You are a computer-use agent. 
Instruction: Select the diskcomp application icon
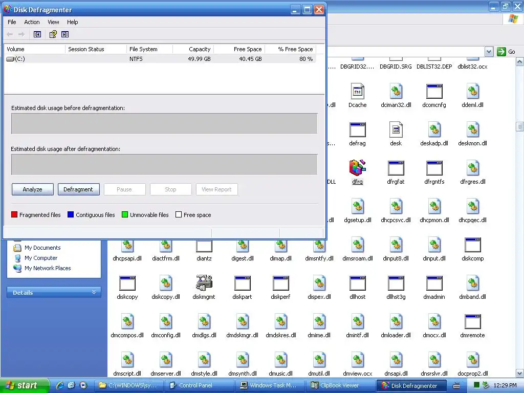click(472, 245)
